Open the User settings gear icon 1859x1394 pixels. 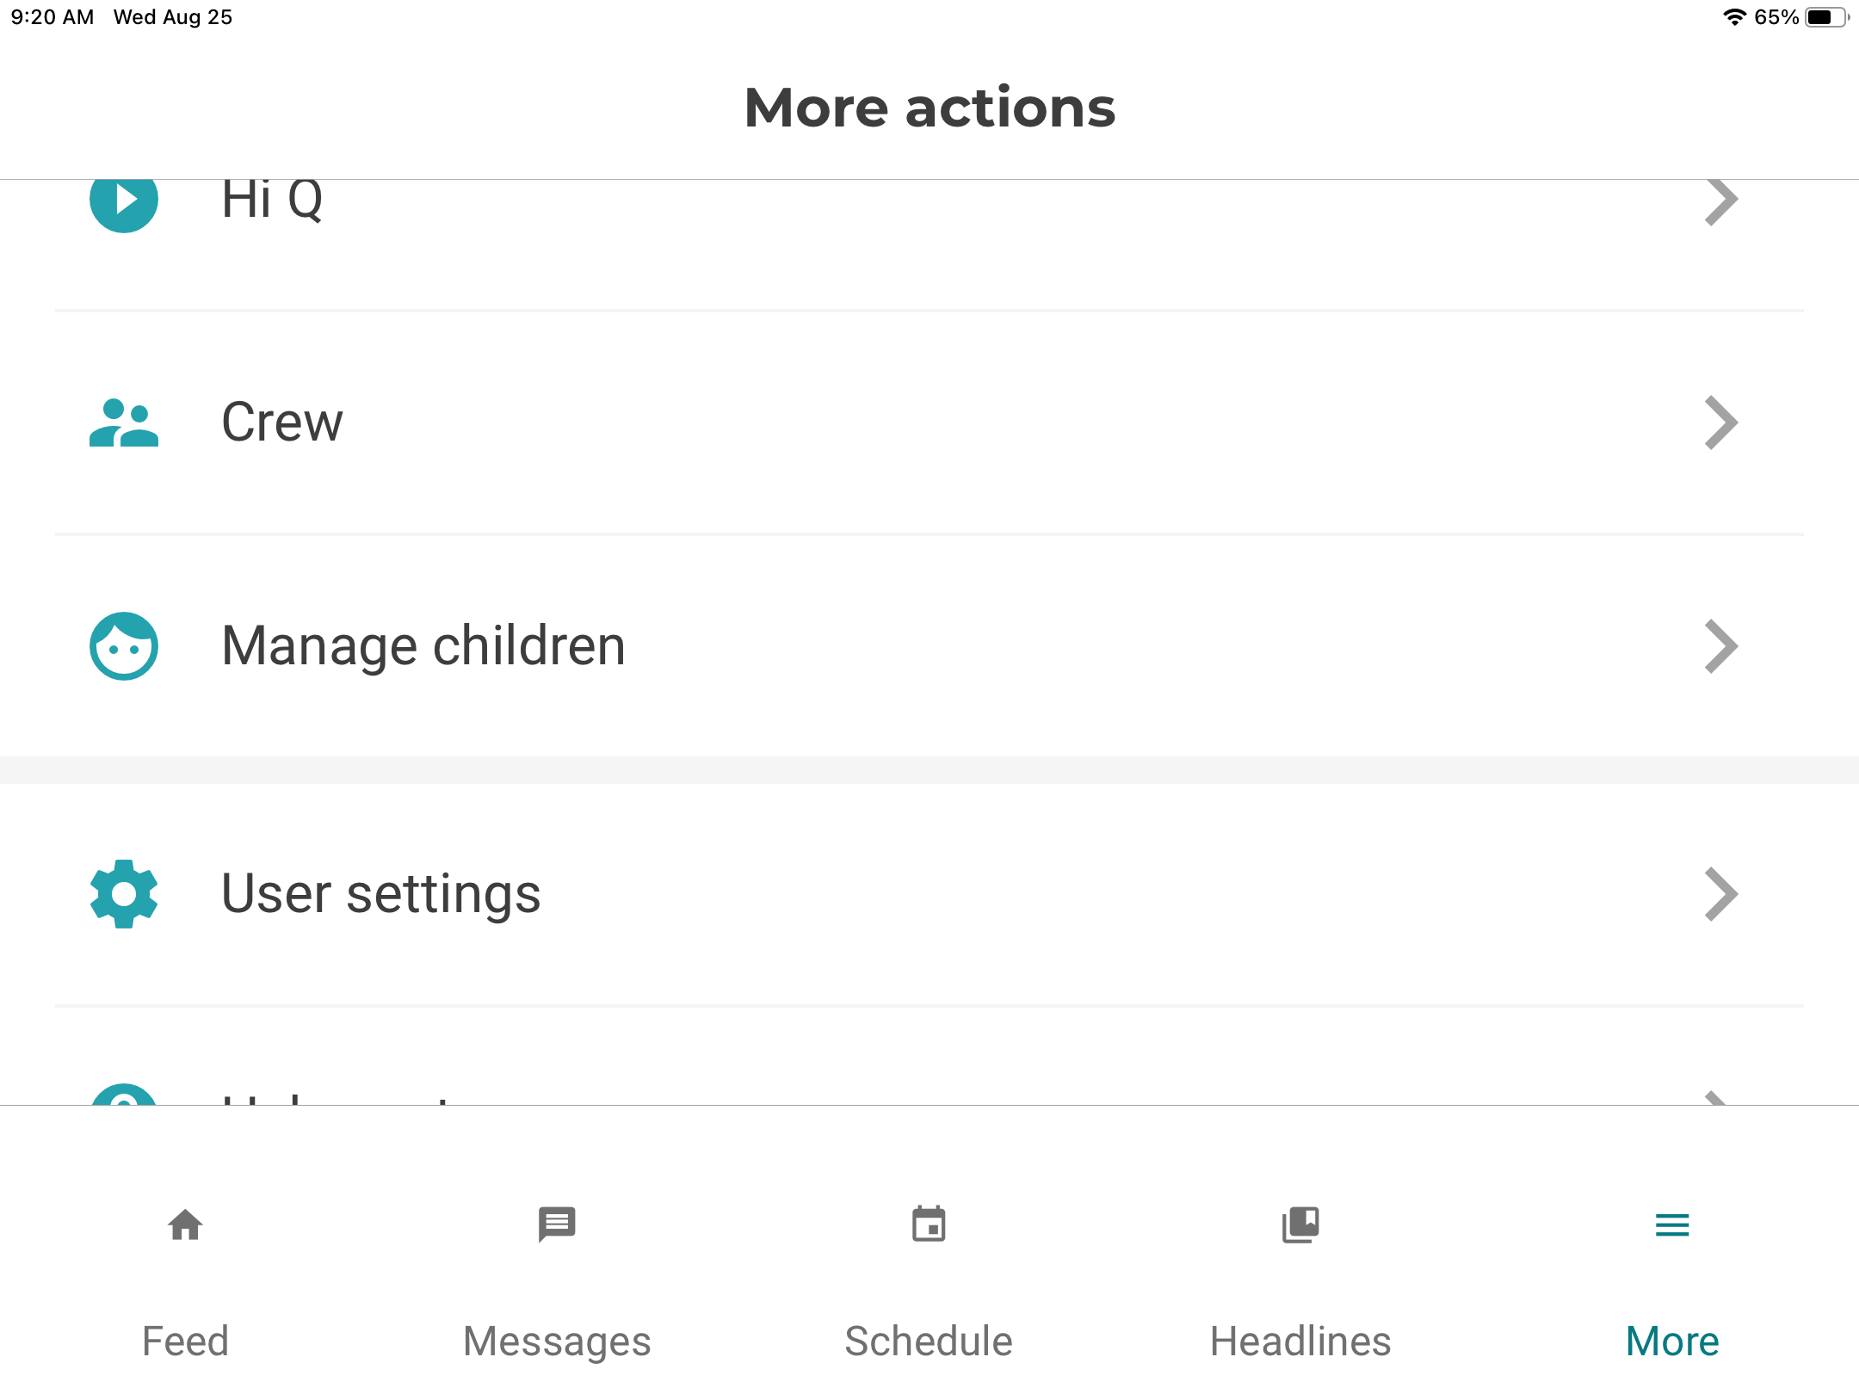(x=124, y=894)
